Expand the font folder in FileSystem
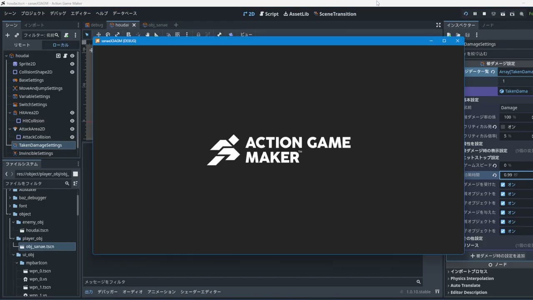533x300 pixels. coord(10,206)
